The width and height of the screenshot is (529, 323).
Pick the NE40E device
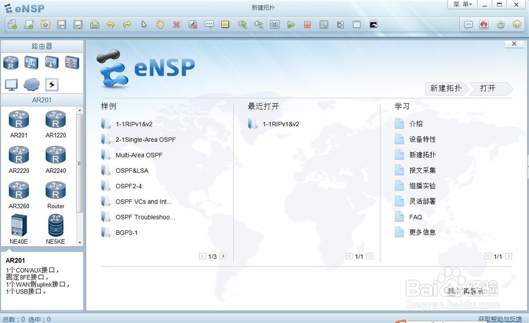[x=19, y=229]
